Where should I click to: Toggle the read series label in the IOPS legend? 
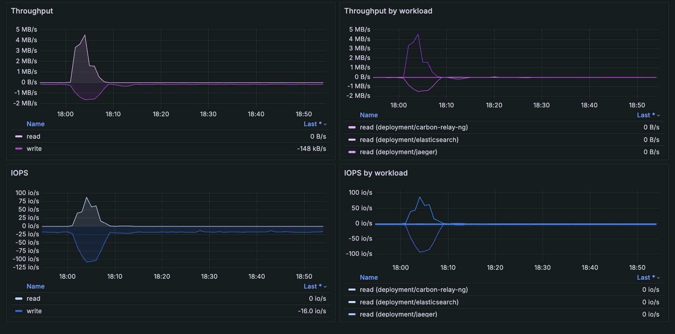(x=33, y=299)
